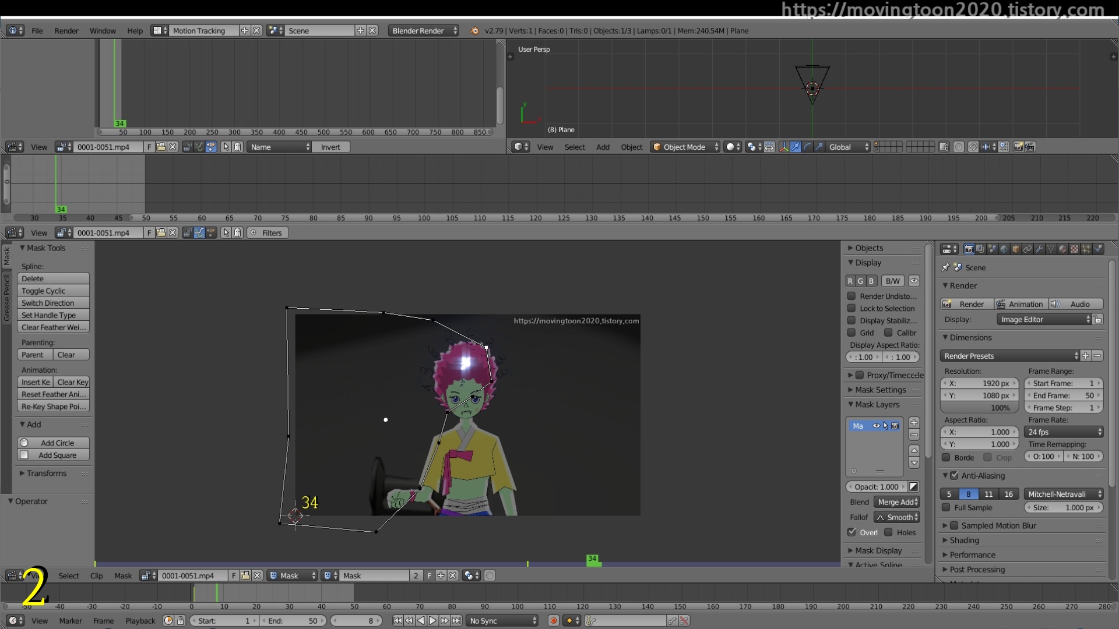This screenshot has height=629, width=1119.
Task: Remove render preset with minus icon
Action: tap(1097, 356)
